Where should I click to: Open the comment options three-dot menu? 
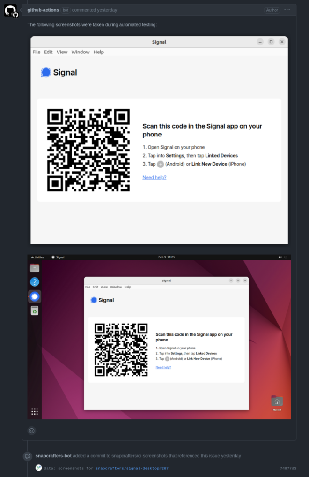point(287,10)
